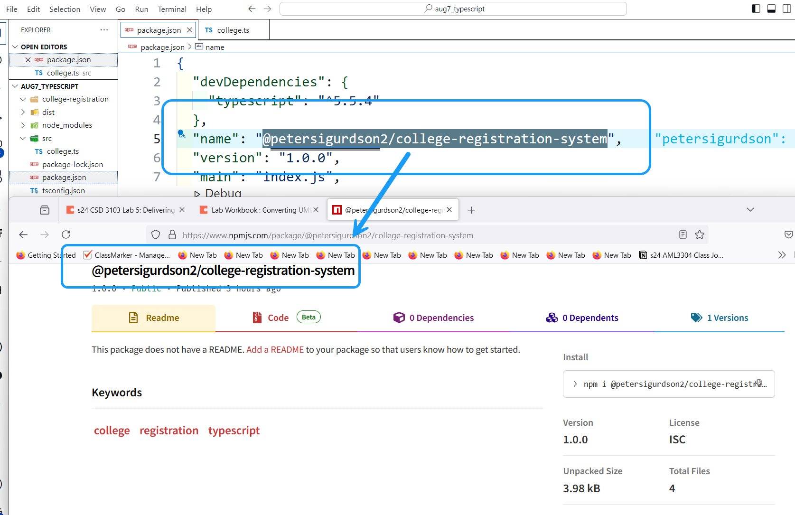
Task: Switch to the college.ts editor tab
Action: tap(233, 30)
